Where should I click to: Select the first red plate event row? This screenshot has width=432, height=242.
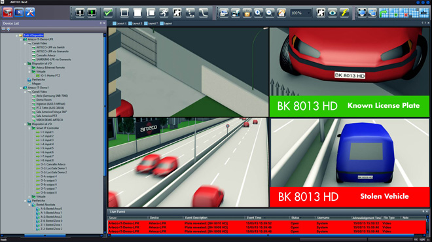(266, 223)
